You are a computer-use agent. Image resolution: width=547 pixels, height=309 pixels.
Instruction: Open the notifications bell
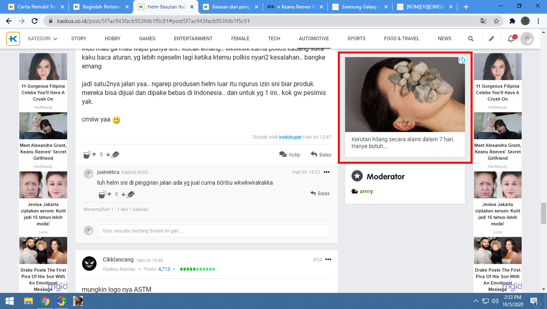511,39
